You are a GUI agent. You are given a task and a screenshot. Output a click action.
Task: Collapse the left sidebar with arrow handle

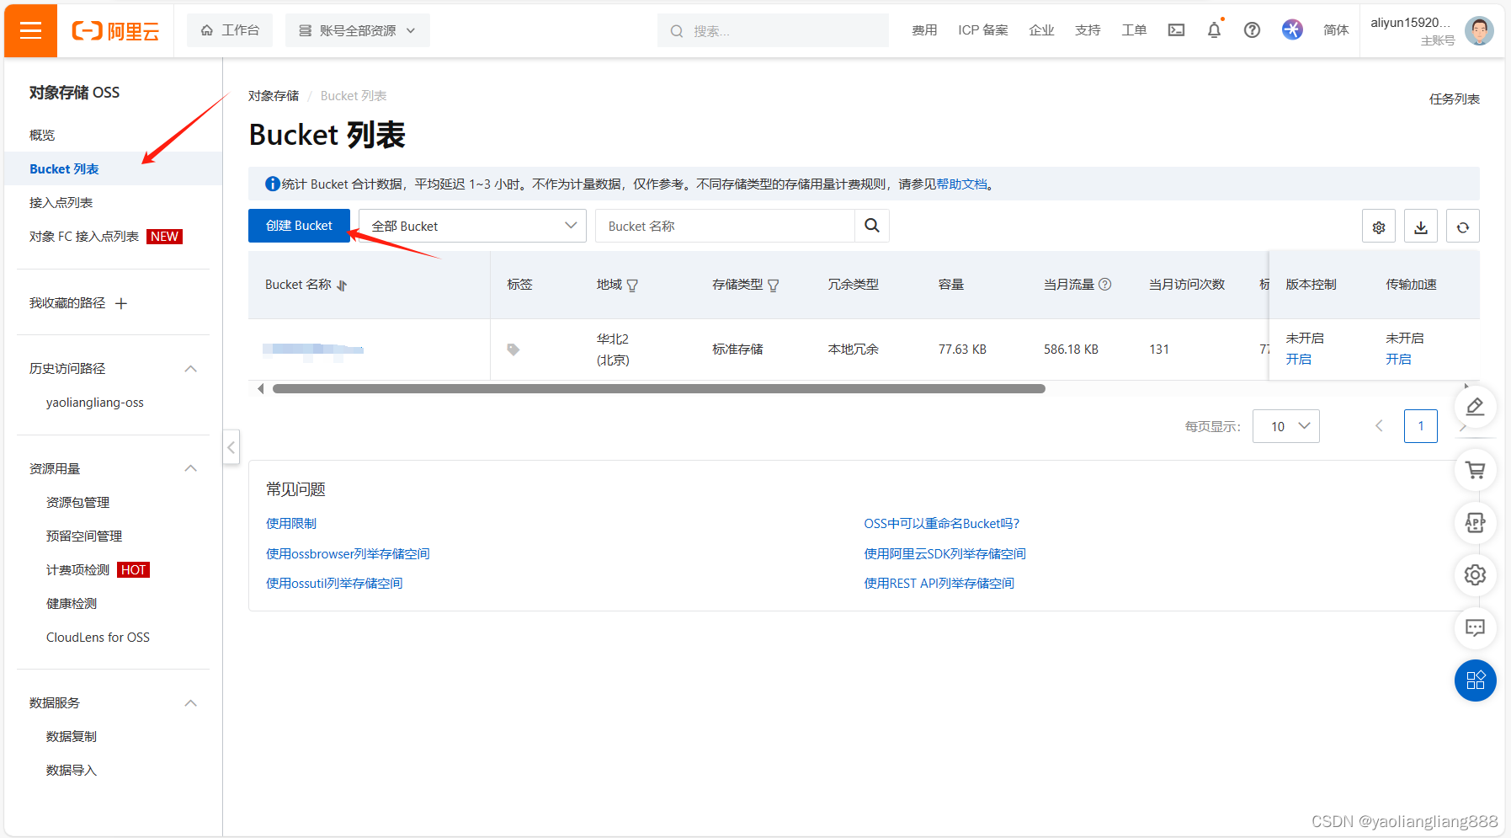pos(231,447)
